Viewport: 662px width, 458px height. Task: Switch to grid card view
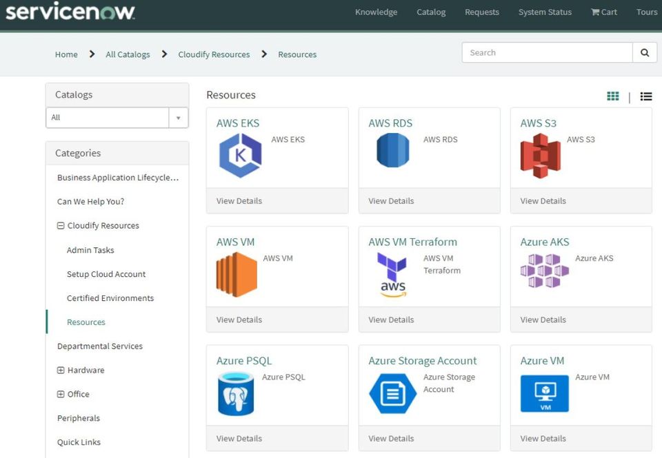612,96
